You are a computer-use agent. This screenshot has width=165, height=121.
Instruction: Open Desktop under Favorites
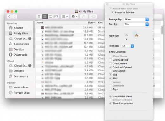click(18, 49)
